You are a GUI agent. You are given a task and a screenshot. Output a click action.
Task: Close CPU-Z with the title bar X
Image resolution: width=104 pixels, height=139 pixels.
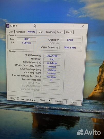tap(83, 26)
